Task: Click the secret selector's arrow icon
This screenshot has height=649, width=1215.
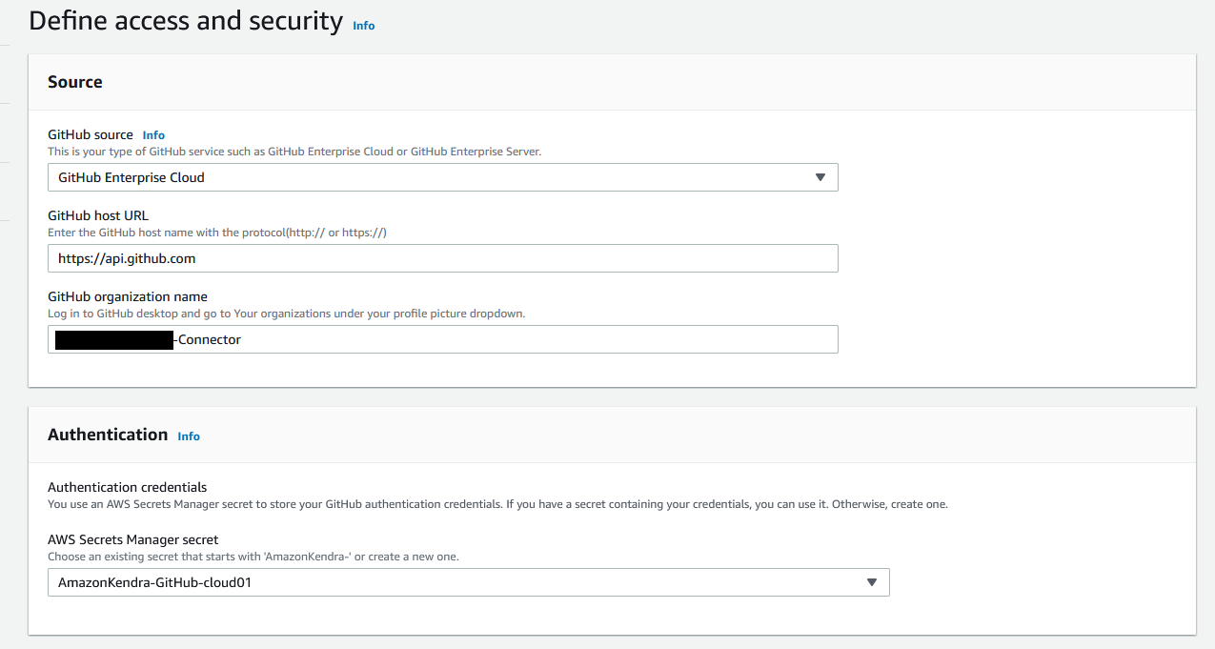Action: click(871, 582)
